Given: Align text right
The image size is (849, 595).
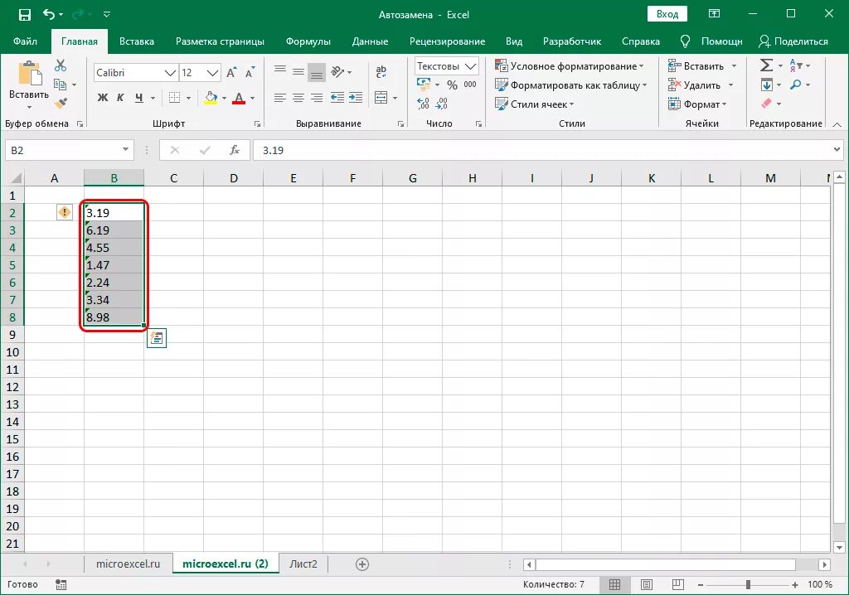Looking at the screenshot, I should click(x=317, y=98).
